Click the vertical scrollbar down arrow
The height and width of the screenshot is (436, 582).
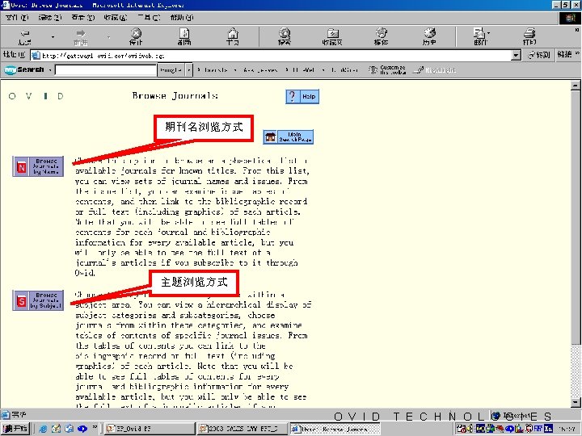pyautogui.click(x=576, y=402)
